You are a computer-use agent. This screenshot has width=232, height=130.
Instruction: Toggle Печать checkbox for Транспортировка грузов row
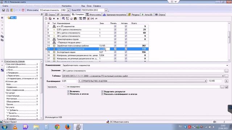(x=115, y=39)
